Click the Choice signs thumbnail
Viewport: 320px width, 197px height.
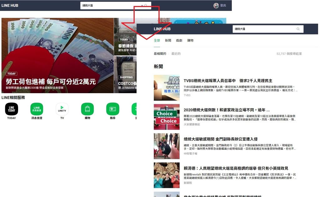[167, 117]
